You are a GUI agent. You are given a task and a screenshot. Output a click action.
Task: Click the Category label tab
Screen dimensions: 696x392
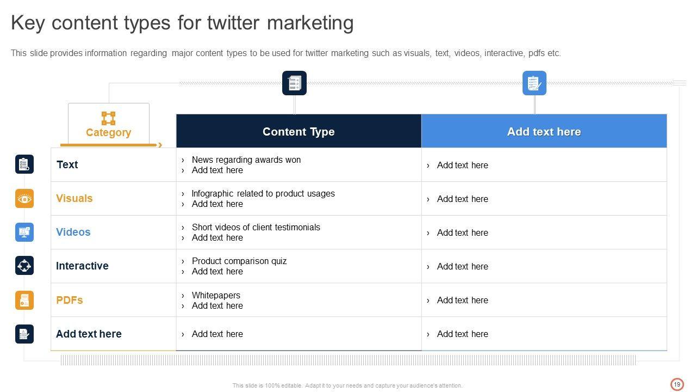pos(108,132)
